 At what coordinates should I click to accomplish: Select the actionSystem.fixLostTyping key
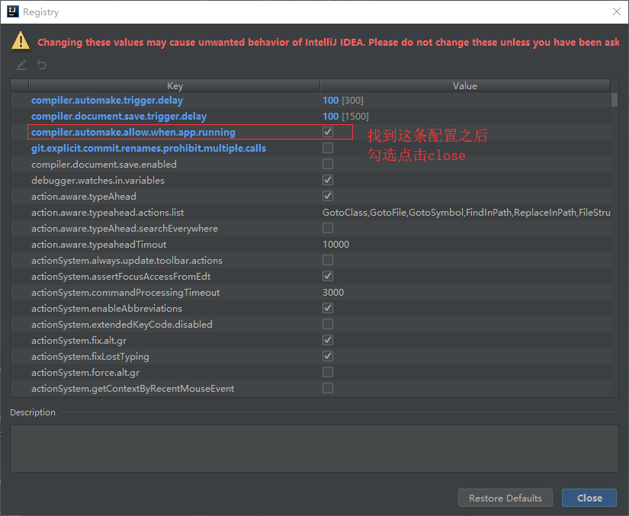90,357
